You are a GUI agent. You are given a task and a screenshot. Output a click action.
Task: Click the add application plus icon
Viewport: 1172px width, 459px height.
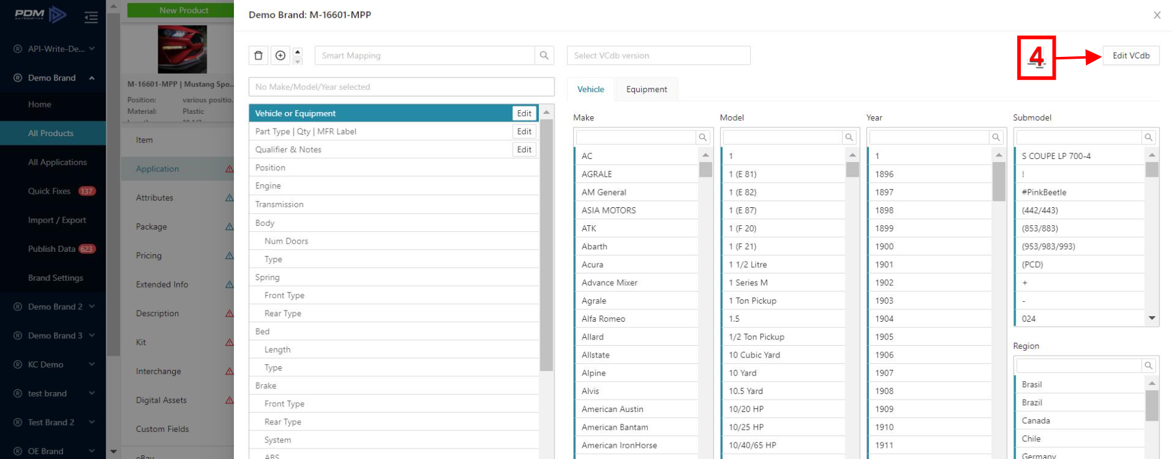pos(280,56)
